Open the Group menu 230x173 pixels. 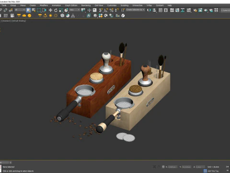point(13,5)
